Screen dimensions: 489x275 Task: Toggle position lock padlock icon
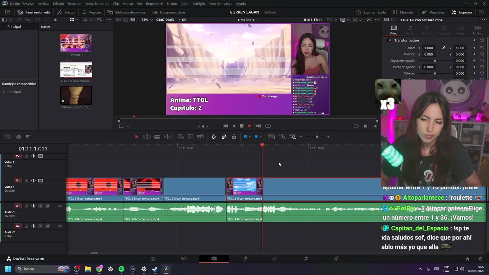click(234, 137)
